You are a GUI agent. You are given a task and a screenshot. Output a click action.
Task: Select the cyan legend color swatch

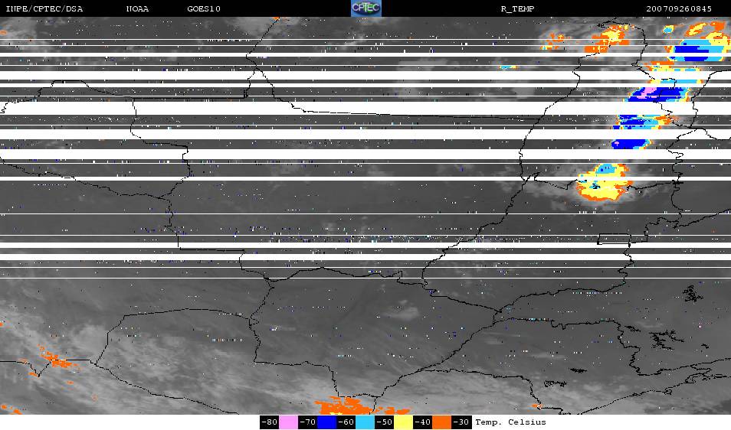tap(365, 422)
